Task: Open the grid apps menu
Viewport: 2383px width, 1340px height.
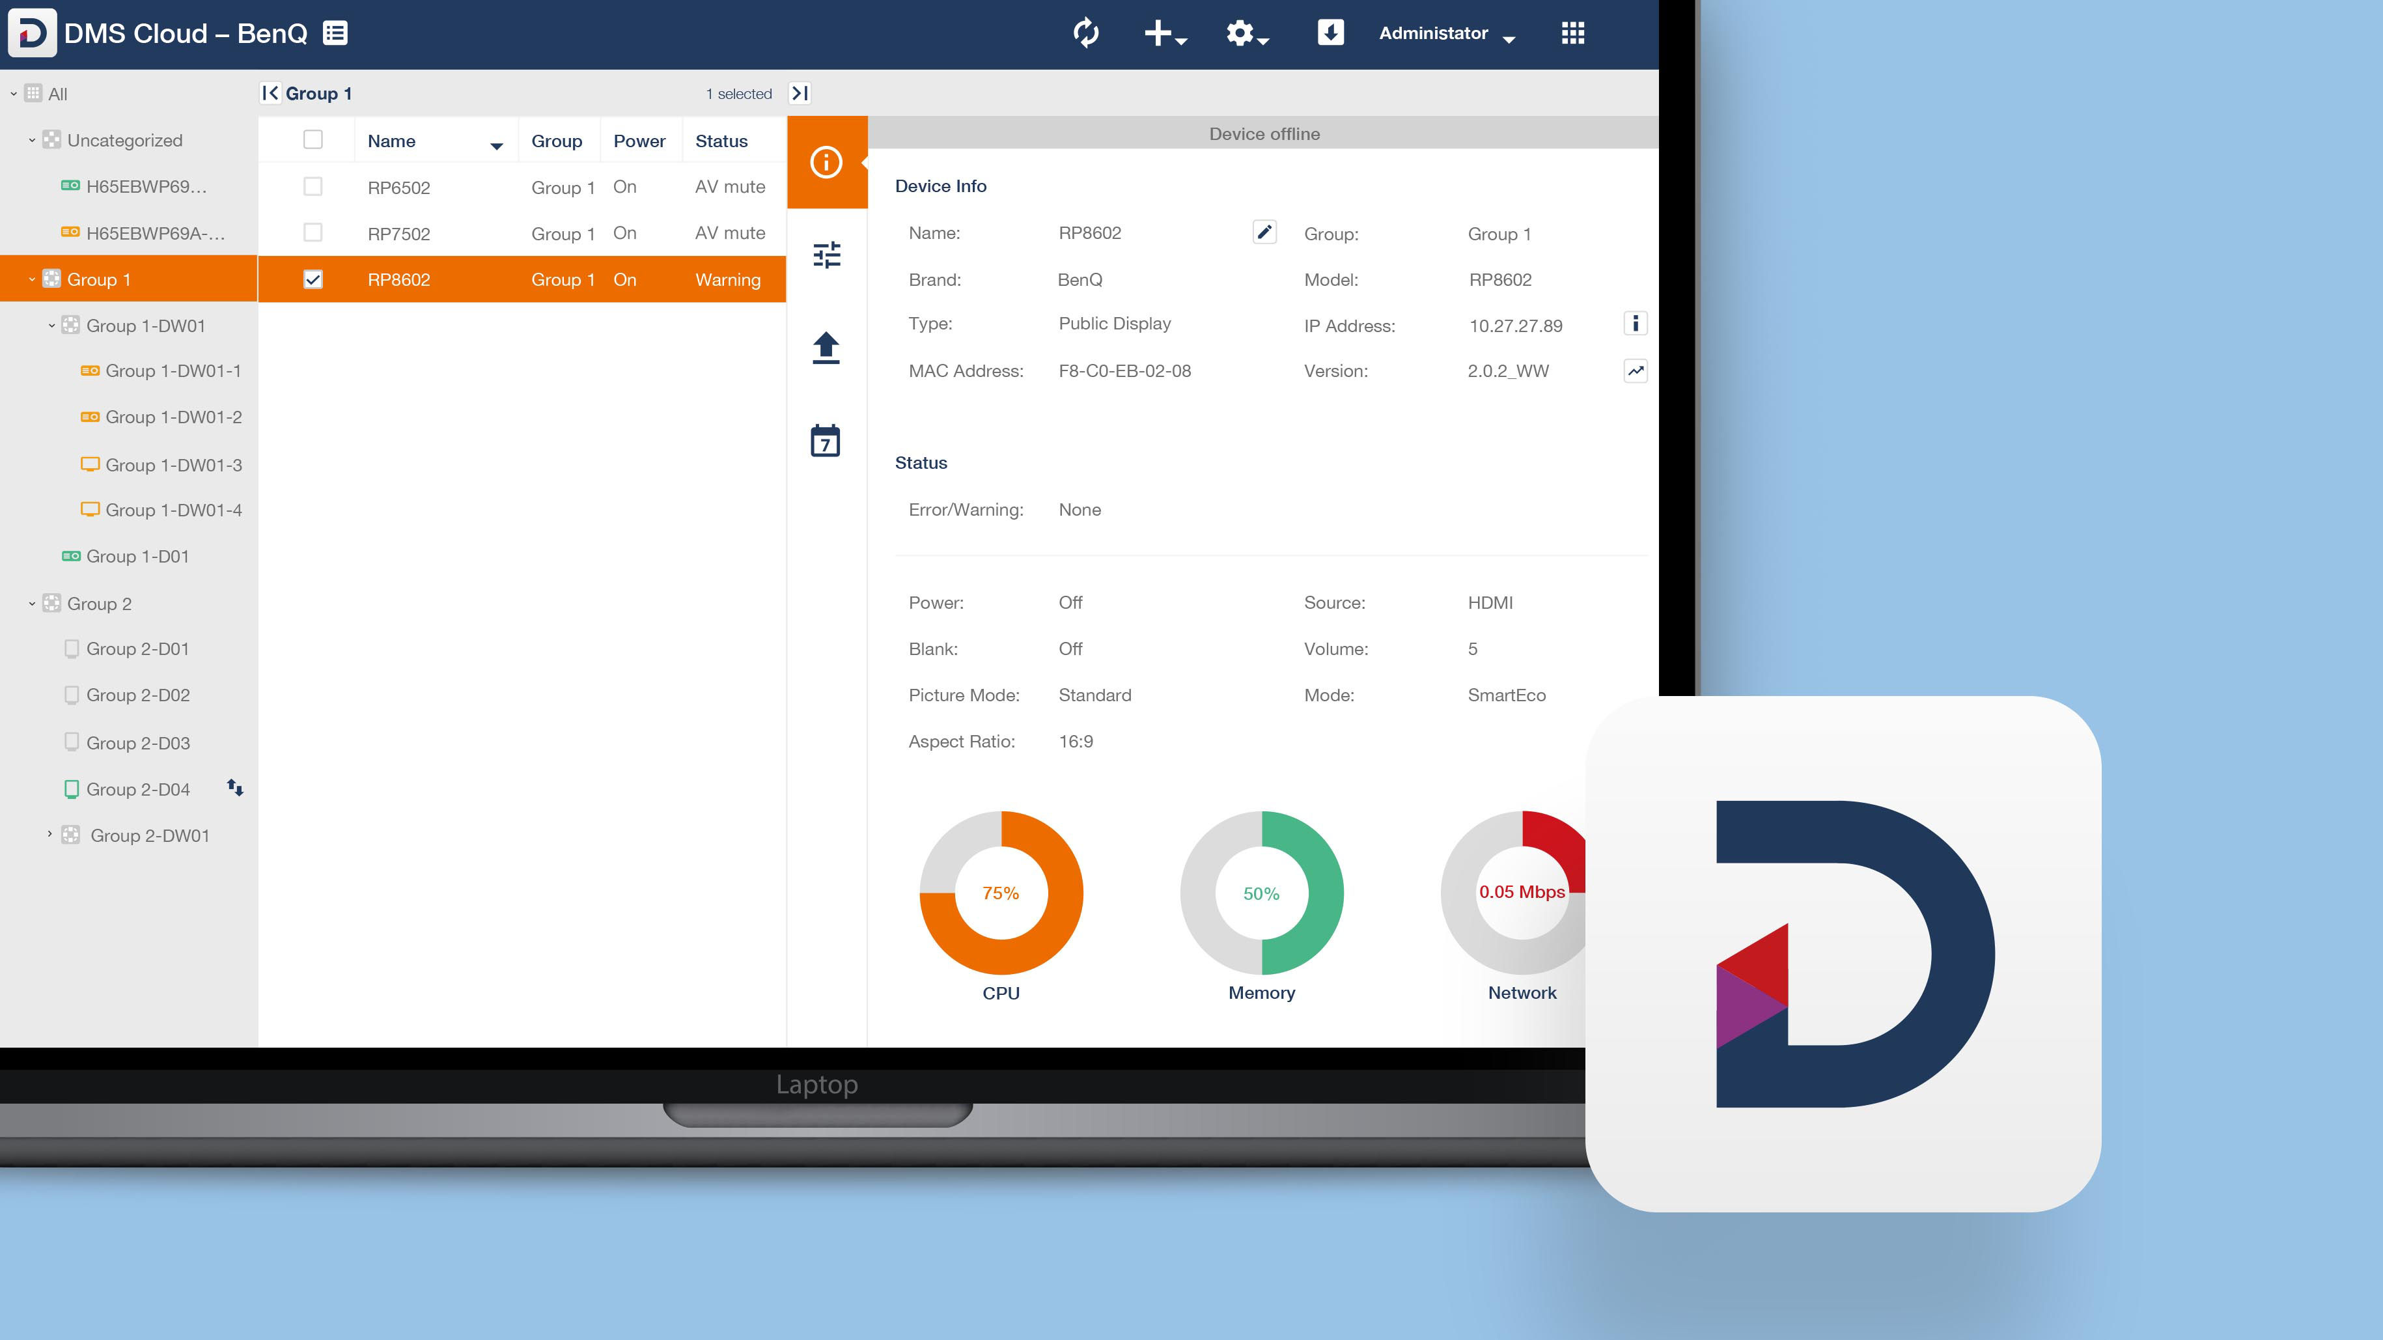Action: click(1570, 33)
